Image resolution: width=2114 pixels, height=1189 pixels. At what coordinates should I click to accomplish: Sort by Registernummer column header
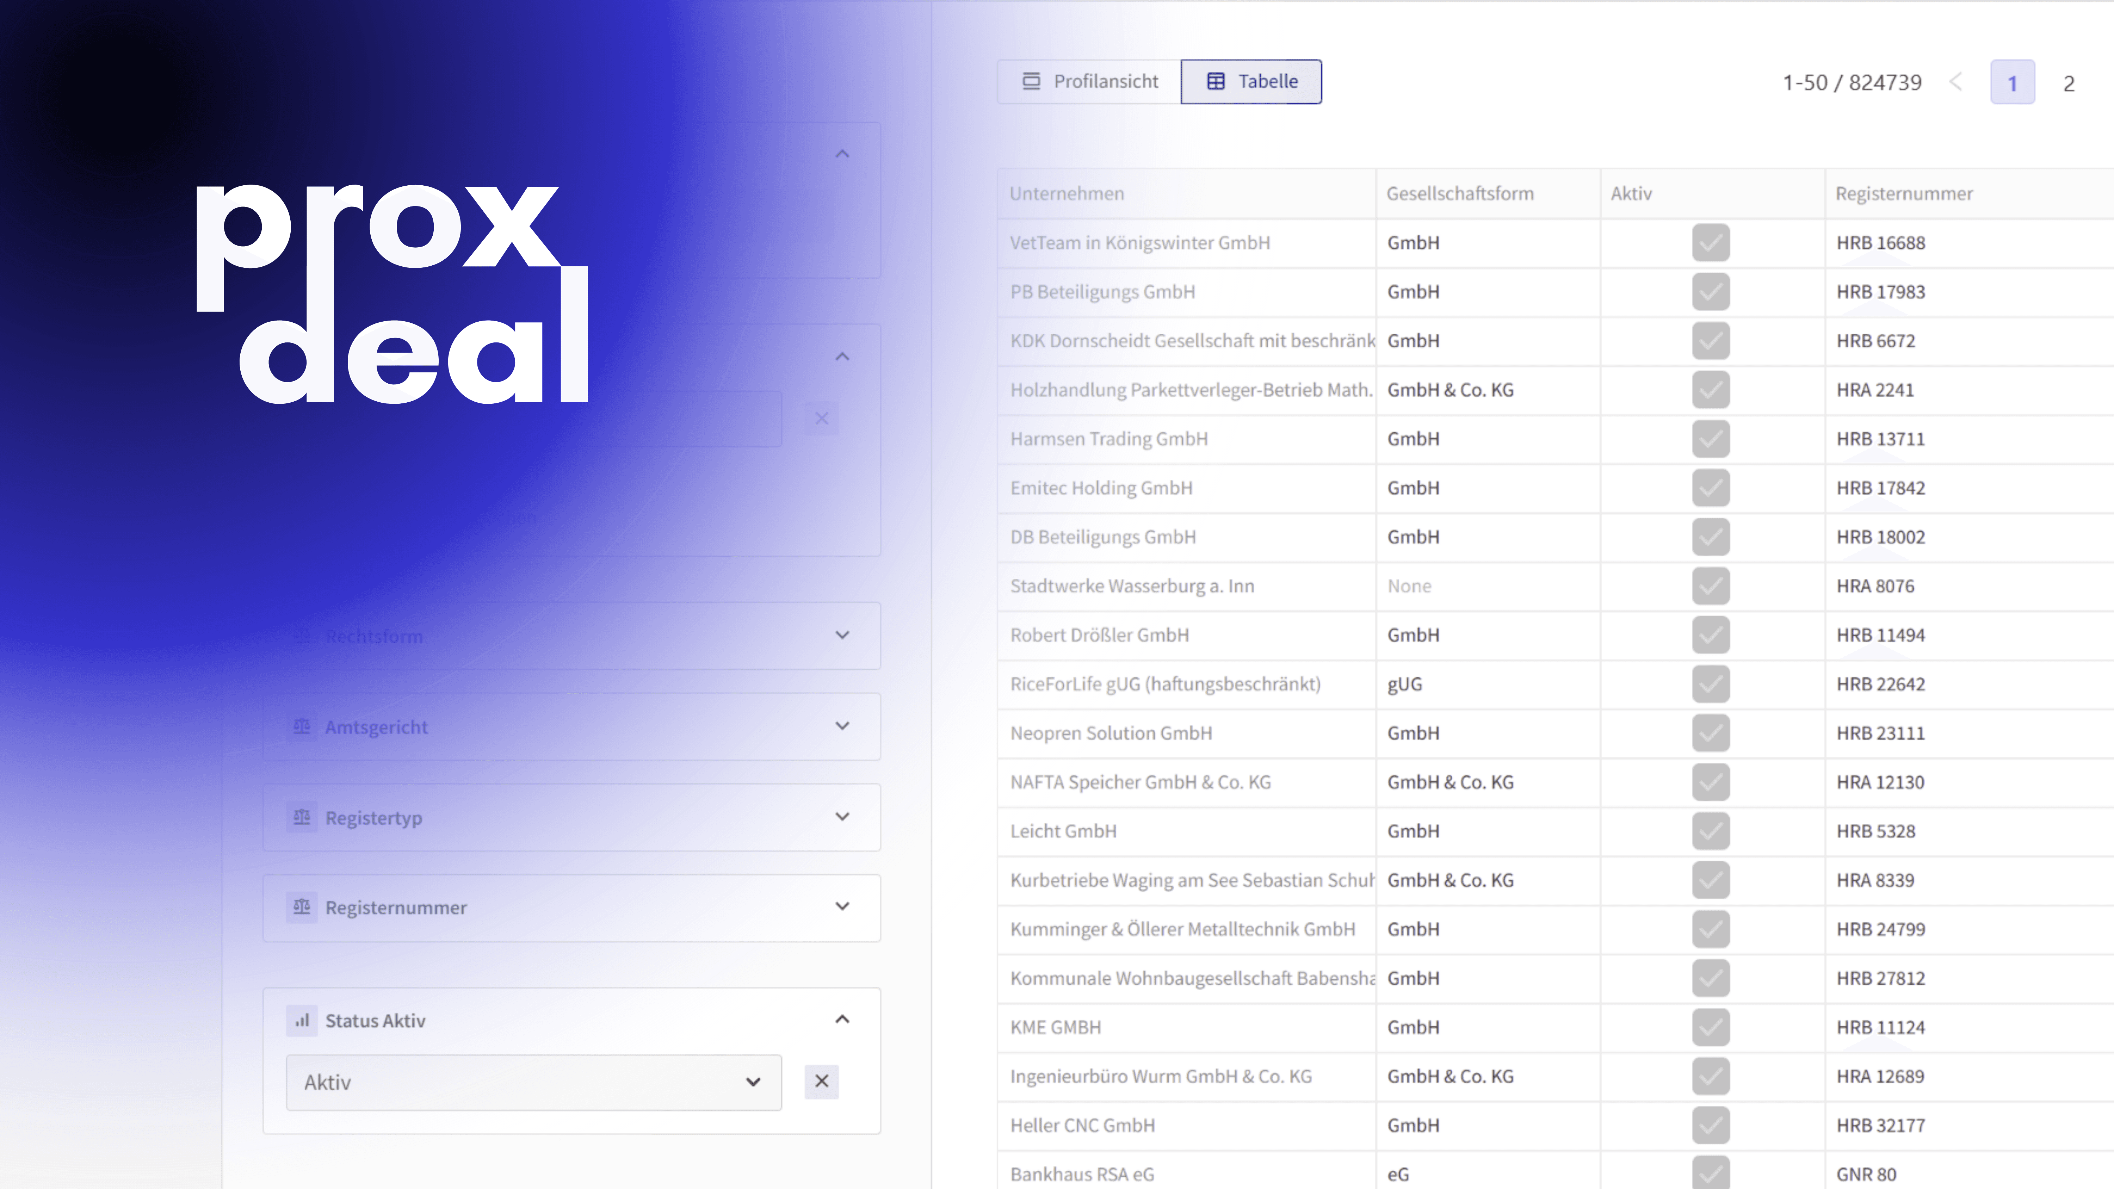click(x=1904, y=194)
